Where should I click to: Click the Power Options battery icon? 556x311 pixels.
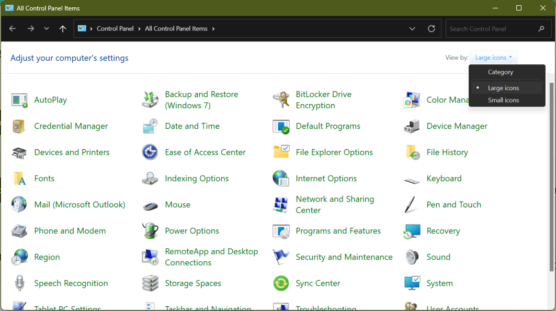pyautogui.click(x=150, y=231)
